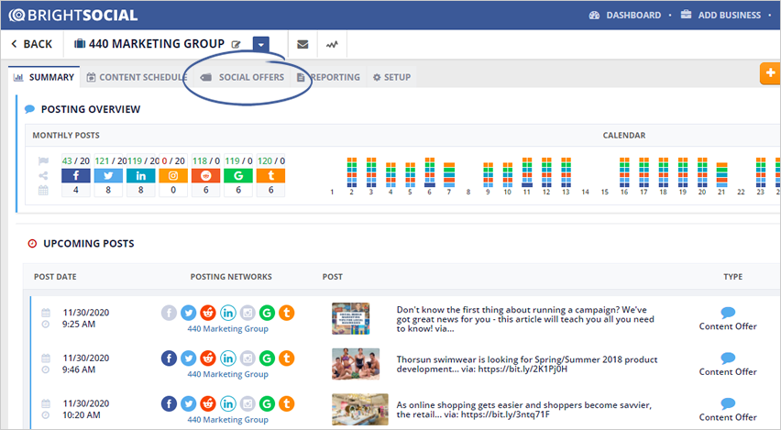
Task: Expand the 440 Marketing Group dropdown arrow
Action: pyautogui.click(x=260, y=44)
